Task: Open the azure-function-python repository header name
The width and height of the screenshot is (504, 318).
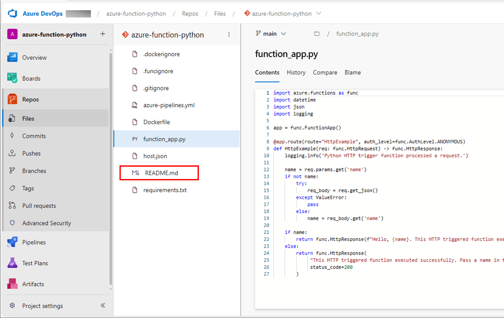Action: (x=167, y=35)
